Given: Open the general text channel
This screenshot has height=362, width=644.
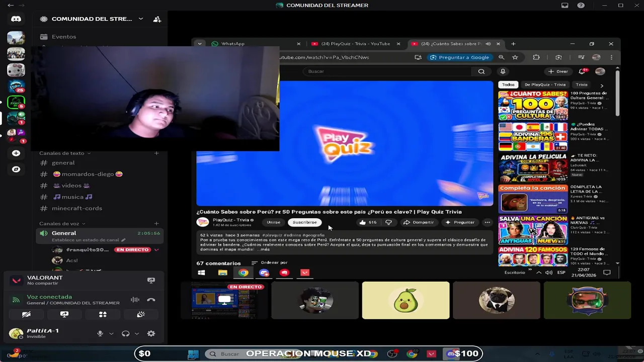Looking at the screenshot, I should pyautogui.click(x=63, y=163).
